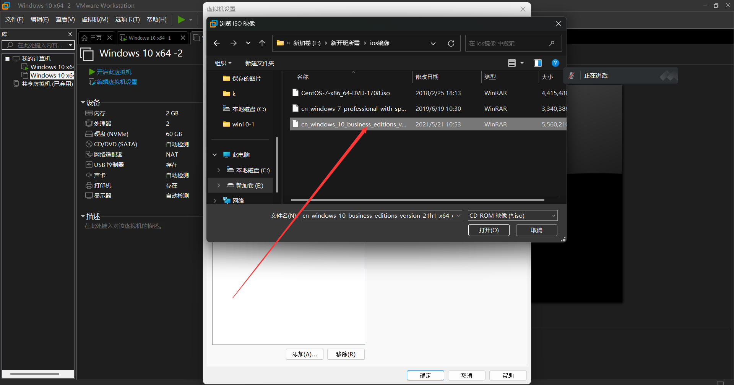Close the VMware 库 panel
This screenshot has width=734, height=385.
point(70,34)
